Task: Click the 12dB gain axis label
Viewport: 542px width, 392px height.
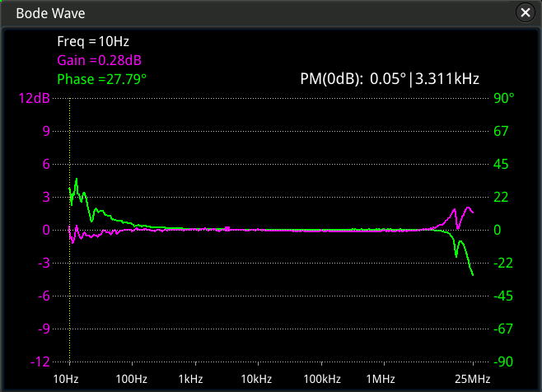Action: pyautogui.click(x=35, y=98)
